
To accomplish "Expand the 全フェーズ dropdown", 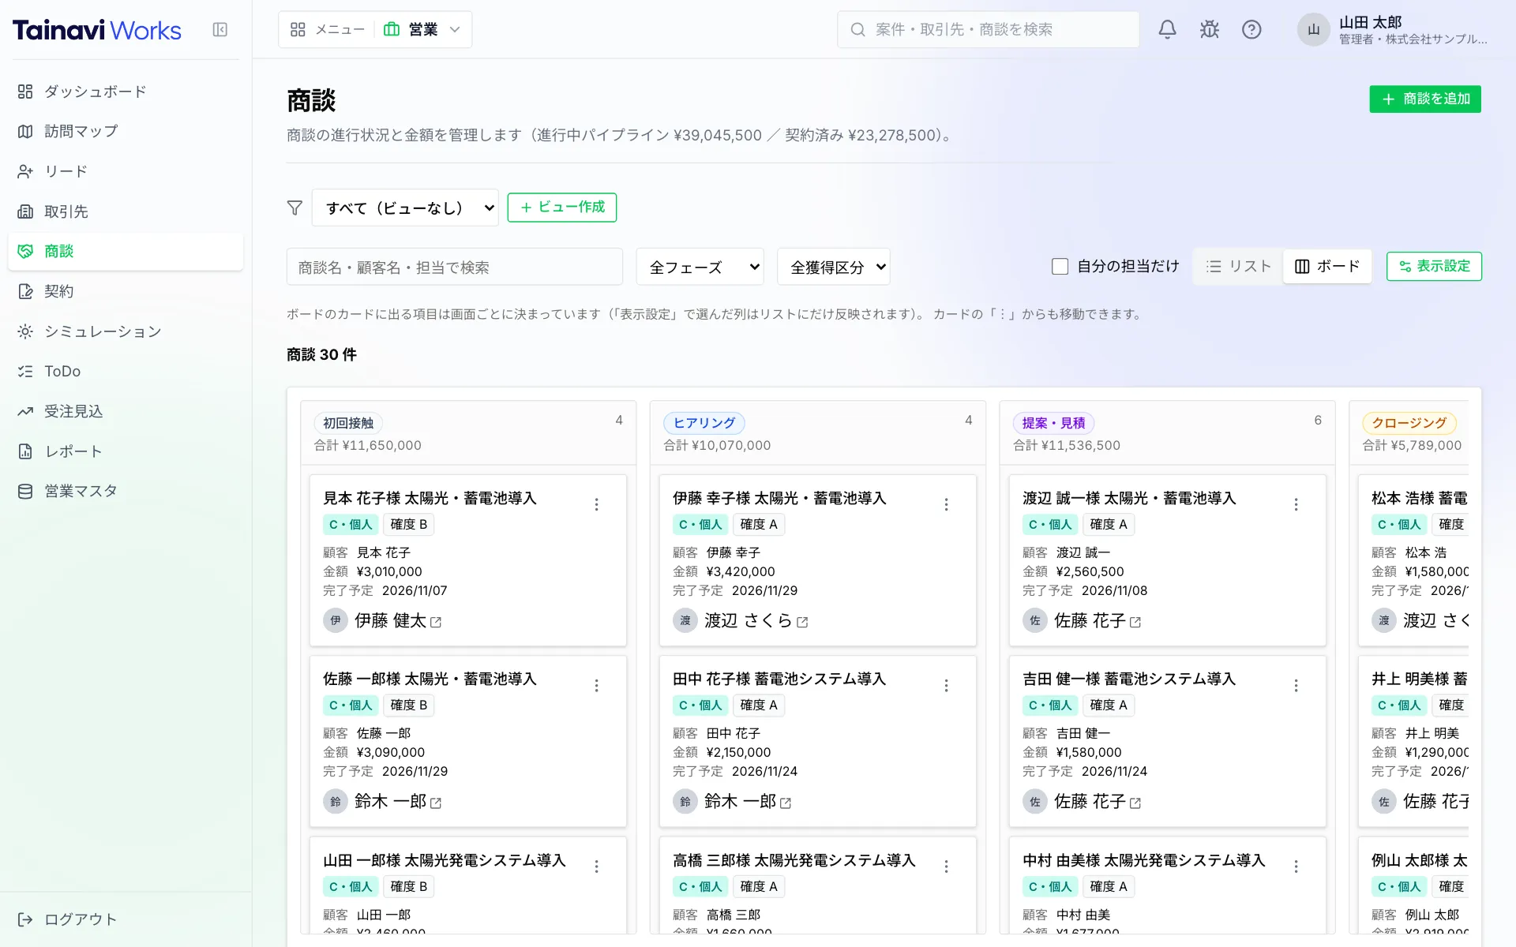I will tap(701, 267).
